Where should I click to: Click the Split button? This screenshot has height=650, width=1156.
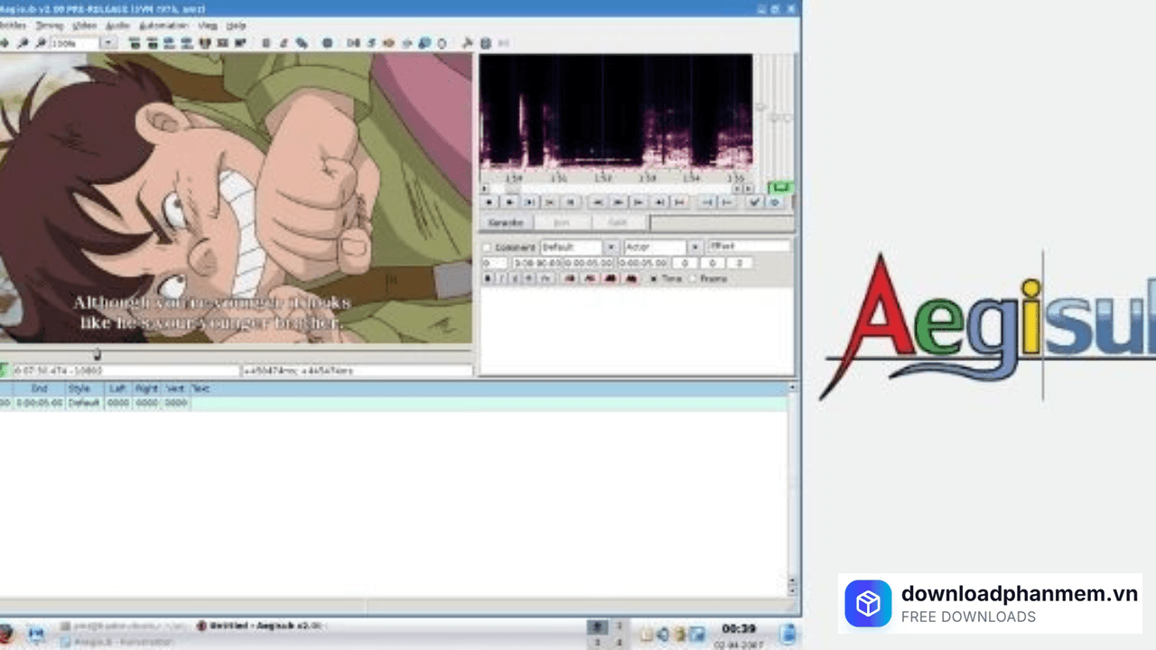(618, 223)
